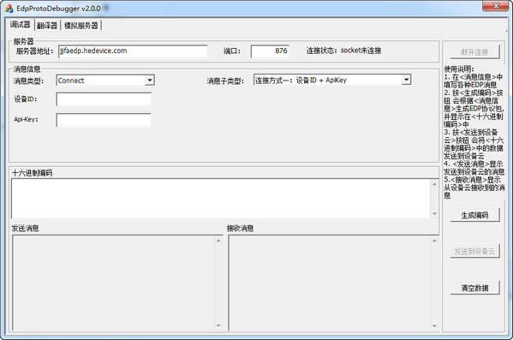513x340 pixels.
Task: Click the 清空数据 button
Action: [474, 288]
